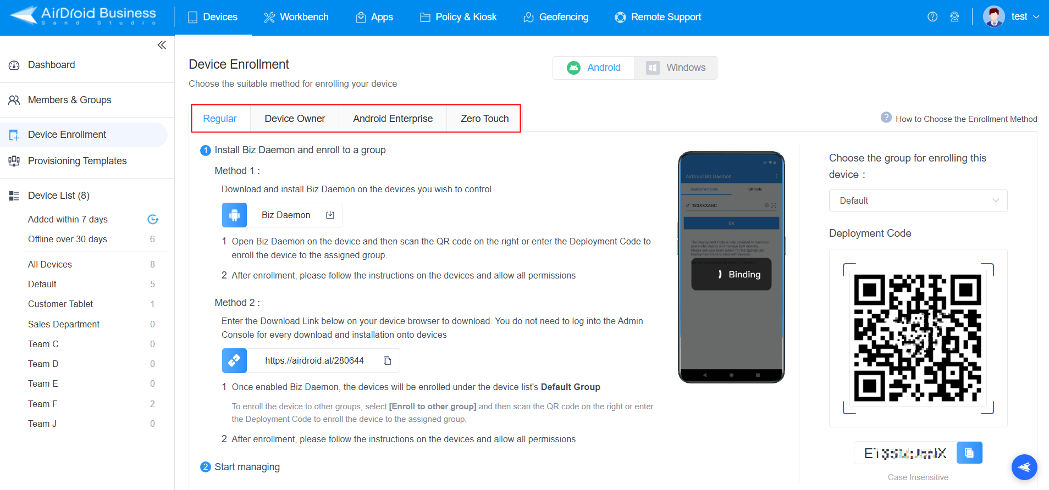Open Policy & Kiosk tab
The image size is (1049, 490).
[459, 17]
